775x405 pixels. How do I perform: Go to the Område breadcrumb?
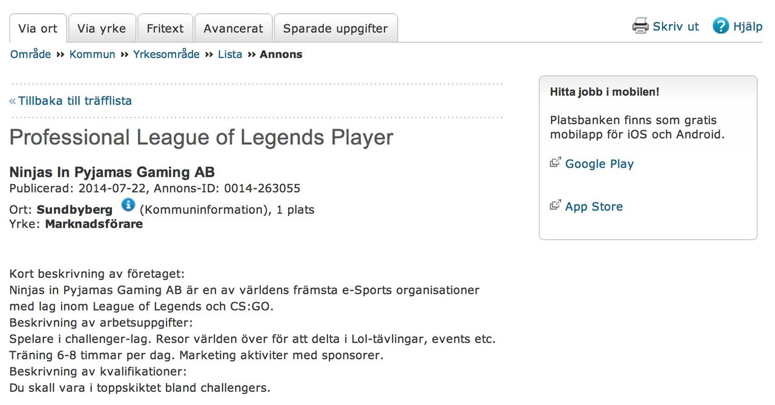[31, 54]
